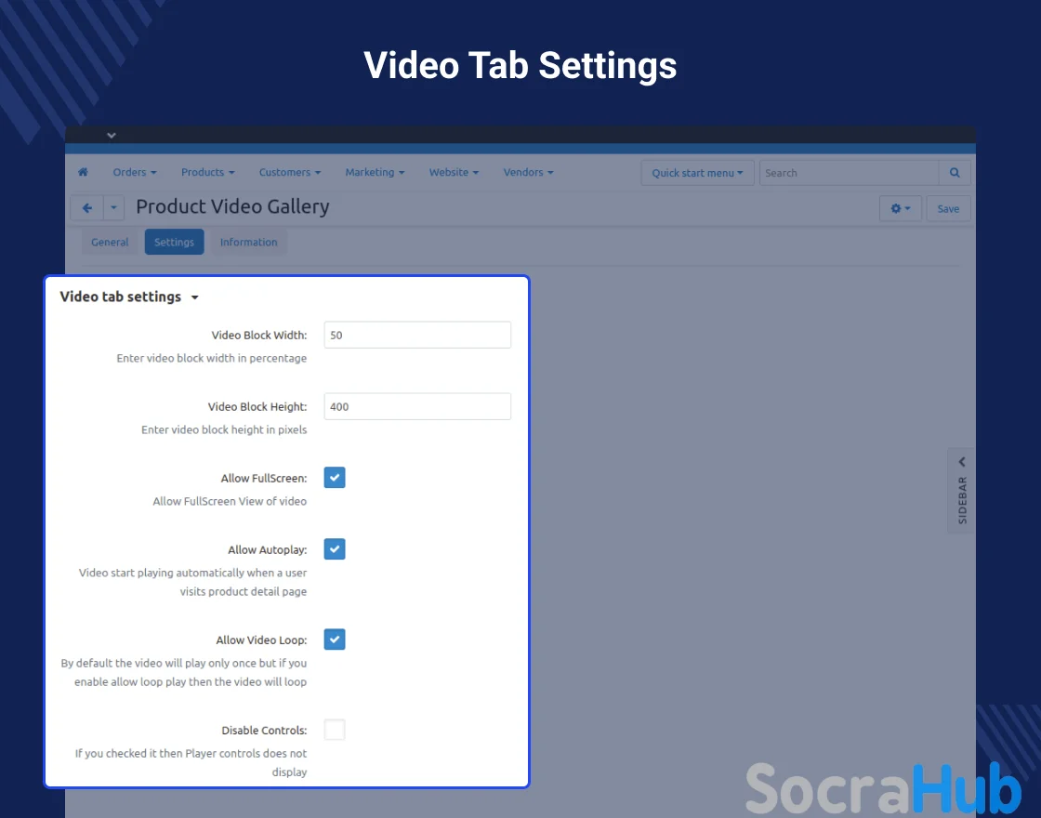Open the Orders menu
Viewport: 1041px width, 818px height.
tap(135, 172)
